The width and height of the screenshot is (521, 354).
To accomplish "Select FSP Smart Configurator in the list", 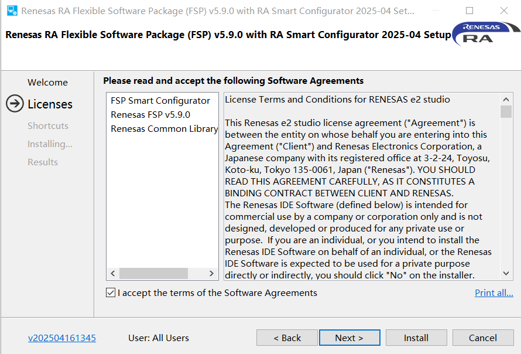I will point(160,101).
